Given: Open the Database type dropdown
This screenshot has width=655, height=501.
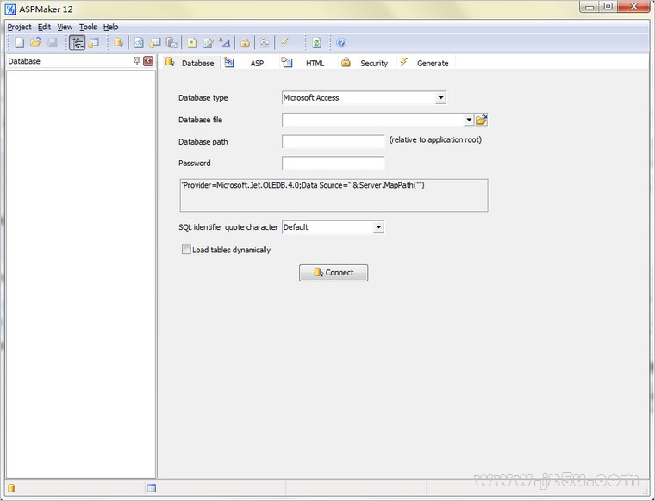Looking at the screenshot, I should pyautogui.click(x=440, y=97).
